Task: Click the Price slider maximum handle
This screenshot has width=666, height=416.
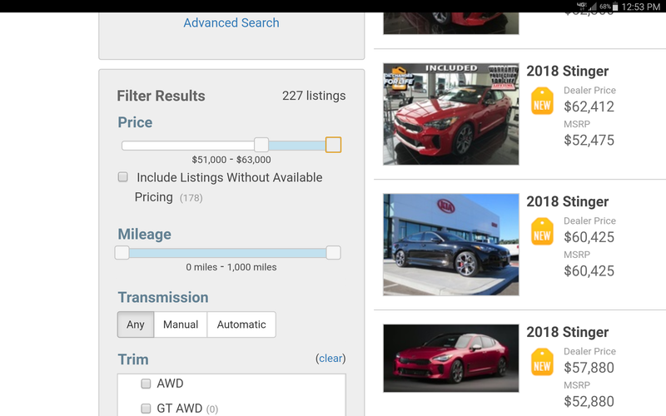Action: [x=334, y=145]
